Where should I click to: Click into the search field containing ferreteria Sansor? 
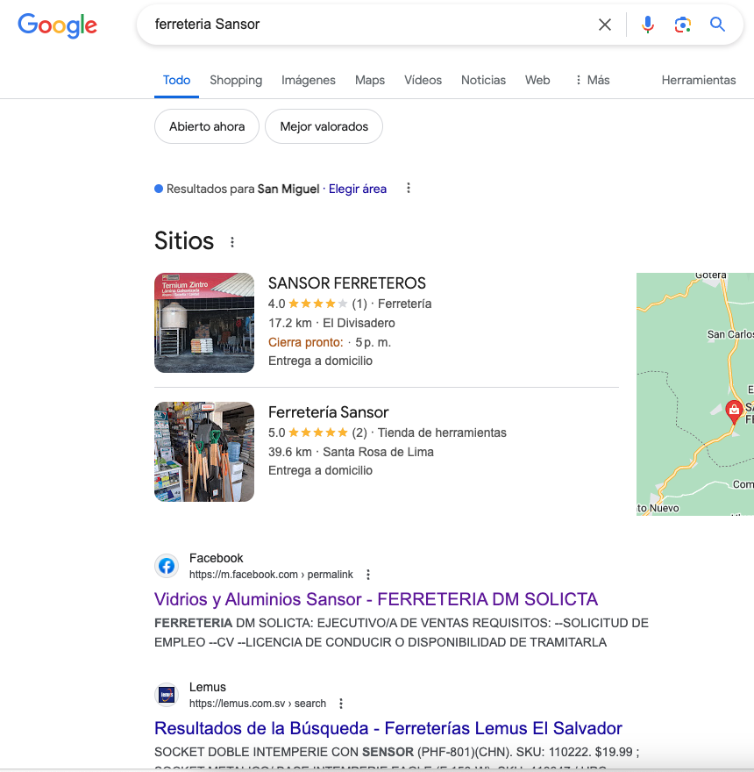(x=369, y=25)
